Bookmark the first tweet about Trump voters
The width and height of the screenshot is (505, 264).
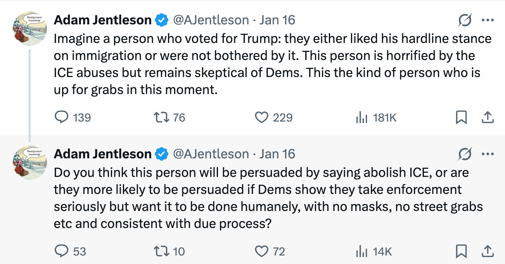point(461,117)
